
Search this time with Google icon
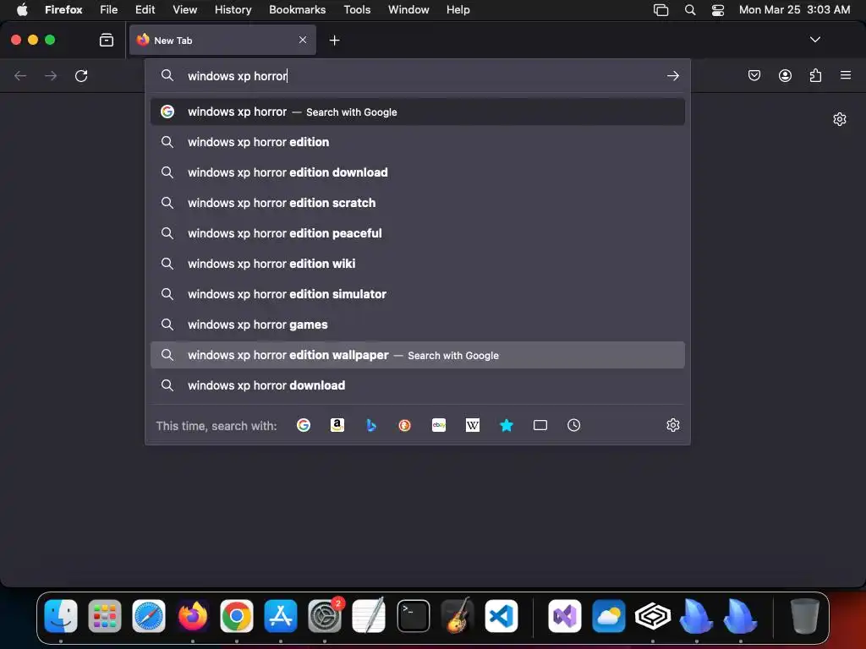coord(304,425)
